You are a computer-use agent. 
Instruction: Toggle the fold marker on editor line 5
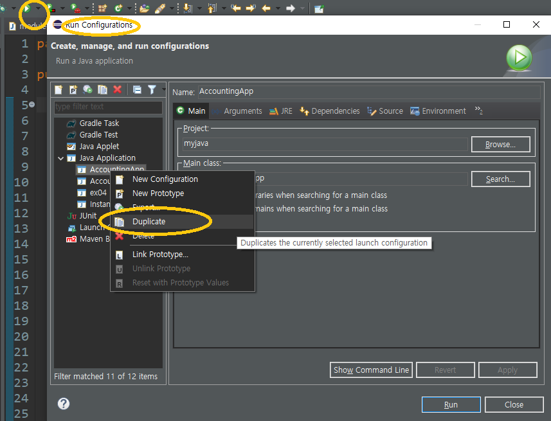point(32,105)
